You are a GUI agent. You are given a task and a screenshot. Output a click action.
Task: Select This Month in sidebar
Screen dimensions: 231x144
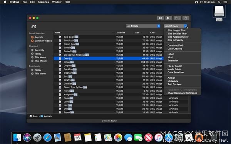click(x=39, y=61)
